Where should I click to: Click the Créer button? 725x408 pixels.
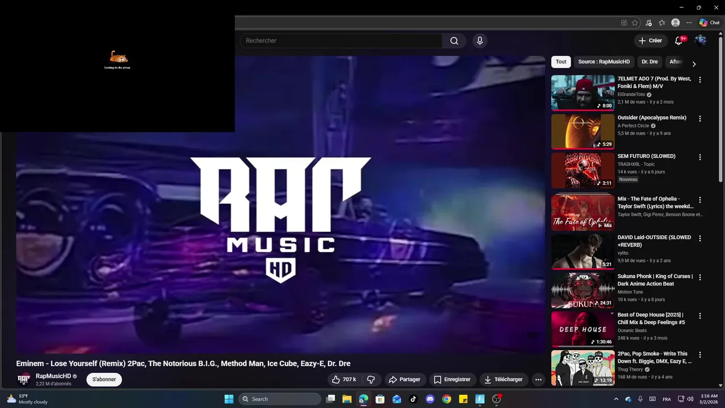650,41
